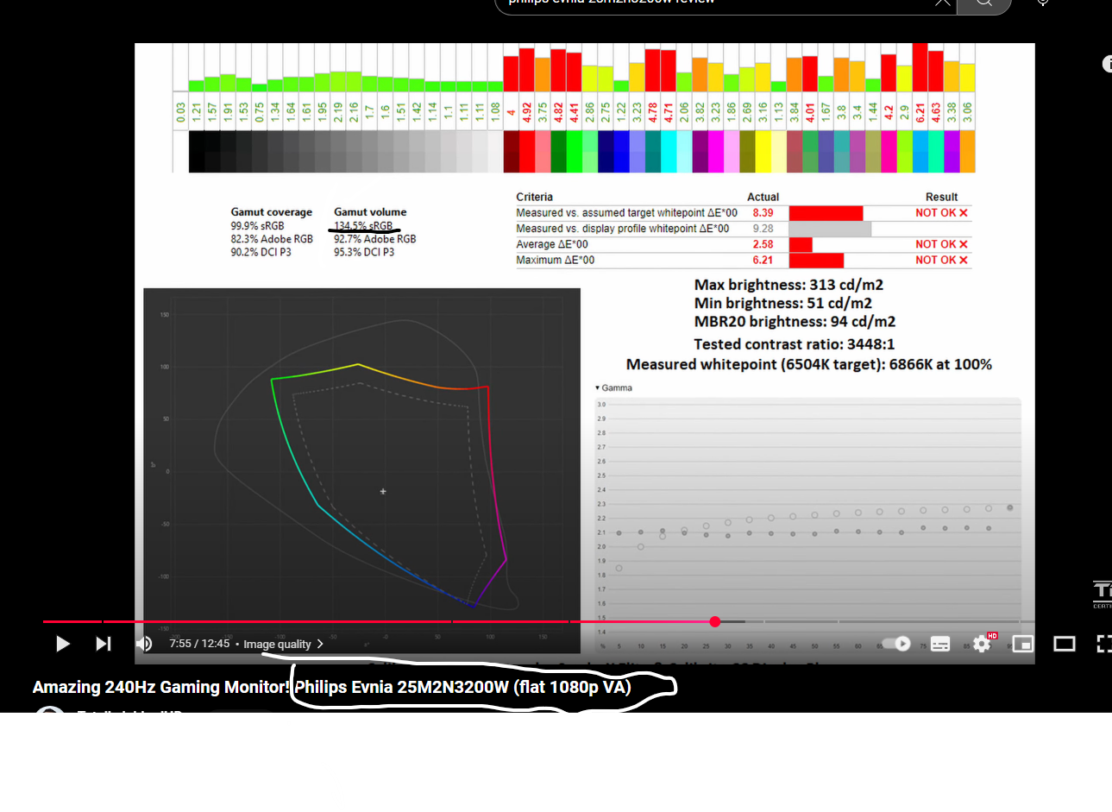Click "Tested contrast ratio: 3448:1" text
Image resolution: width=1112 pixels, height=812 pixels.
(795, 344)
